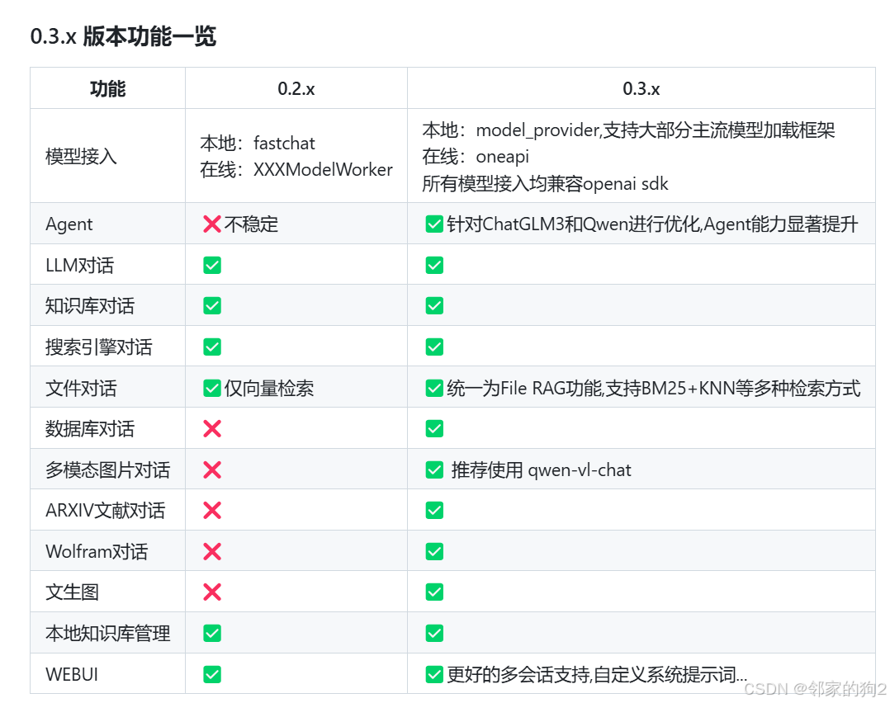Click the green check before 仅向量检索
The width and height of the screenshot is (890, 703).
pyautogui.click(x=212, y=388)
